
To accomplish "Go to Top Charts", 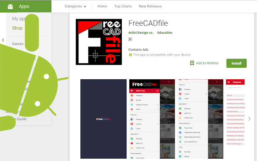I will tap(123, 6).
